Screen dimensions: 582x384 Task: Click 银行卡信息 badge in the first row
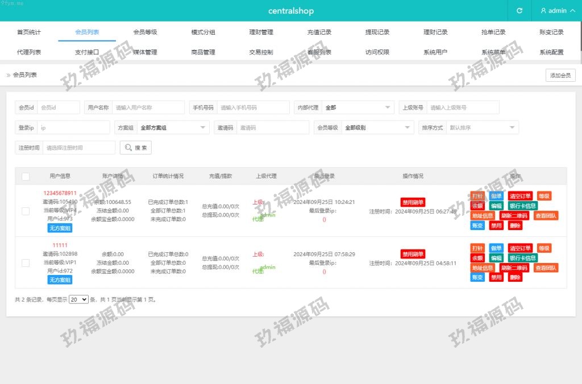click(x=523, y=206)
